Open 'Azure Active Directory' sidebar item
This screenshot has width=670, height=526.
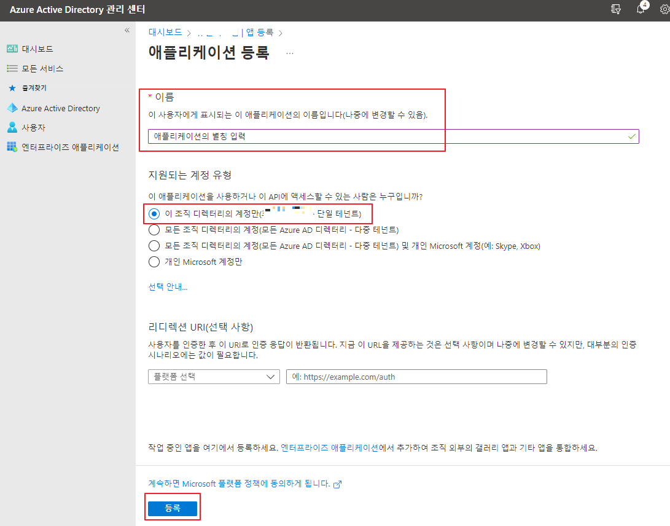[x=61, y=108]
